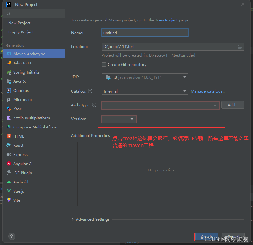The height and width of the screenshot is (245, 253).
Task: Click the HTML5 shield icon
Action: [9, 136]
